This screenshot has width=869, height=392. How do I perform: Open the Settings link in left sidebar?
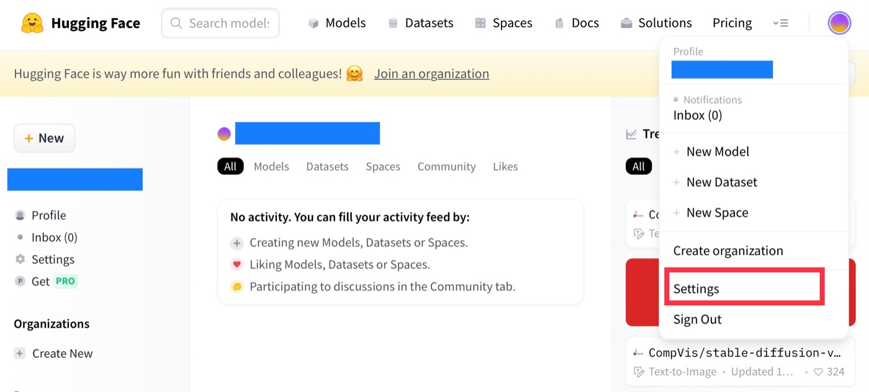pos(53,259)
